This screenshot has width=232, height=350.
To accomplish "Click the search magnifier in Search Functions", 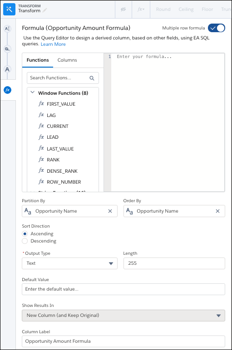I will [92, 78].
